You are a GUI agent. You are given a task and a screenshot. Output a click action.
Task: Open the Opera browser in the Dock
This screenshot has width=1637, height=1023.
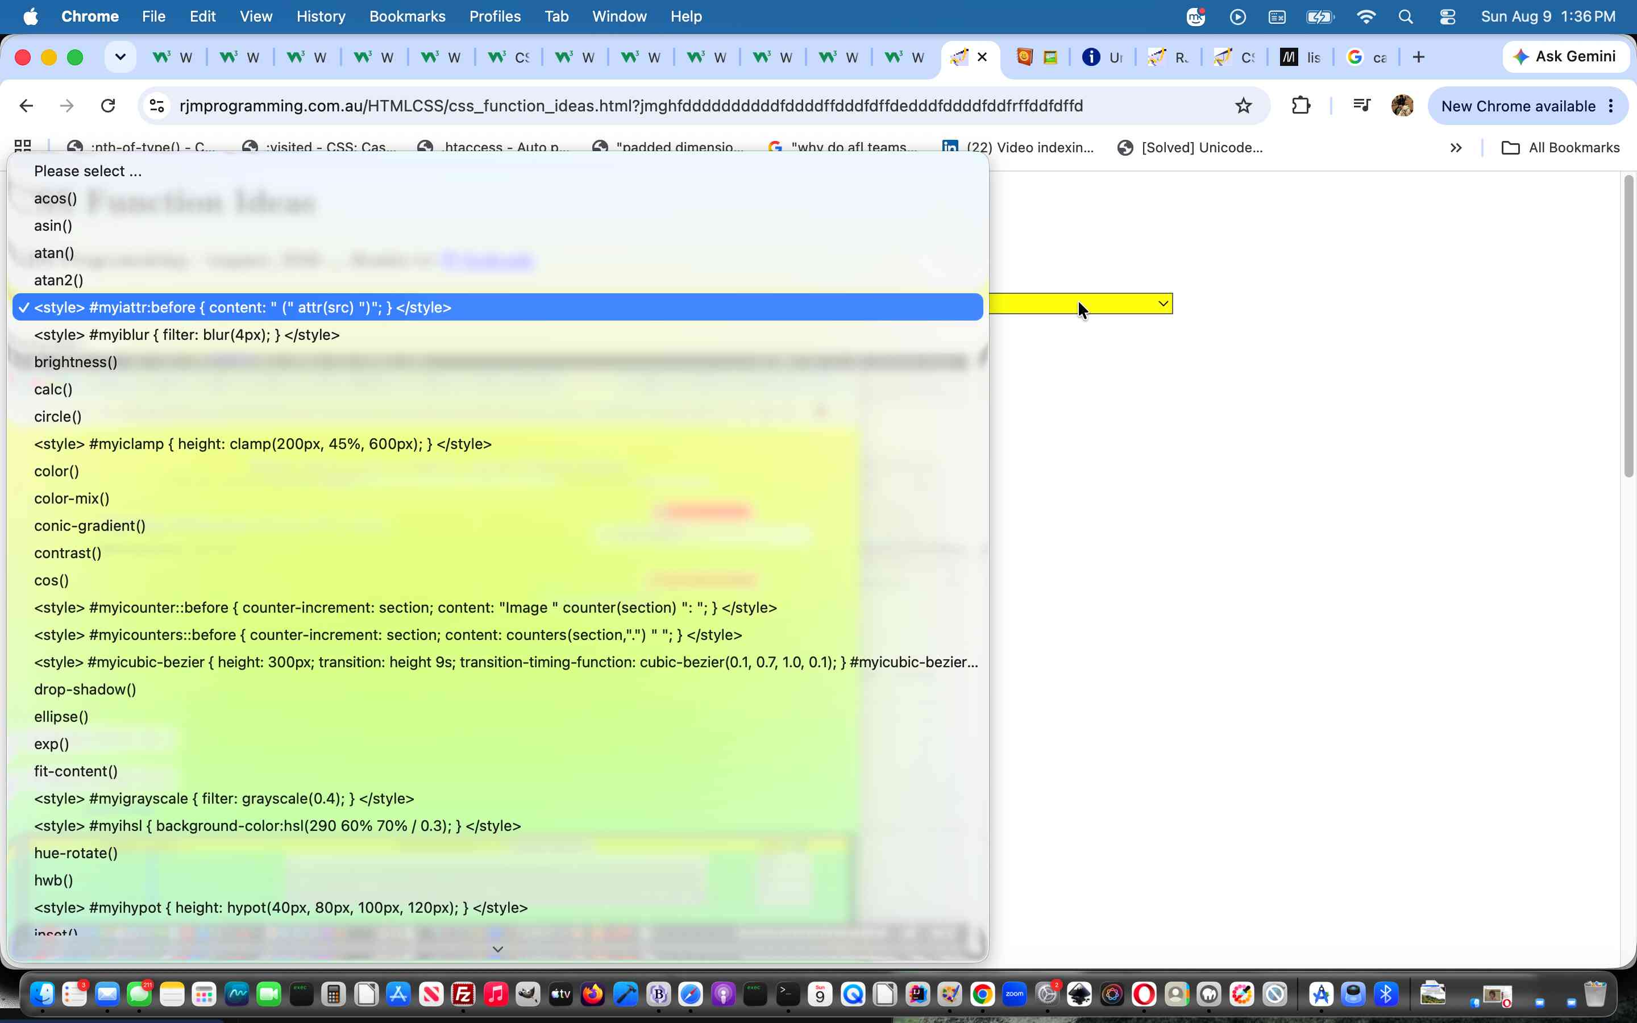pyautogui.click(x=1145, y=994)
